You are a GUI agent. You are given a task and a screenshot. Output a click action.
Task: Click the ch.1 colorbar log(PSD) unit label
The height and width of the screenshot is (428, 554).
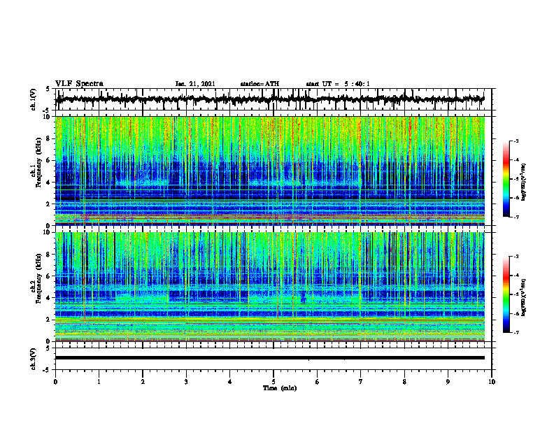coord(524,183)
